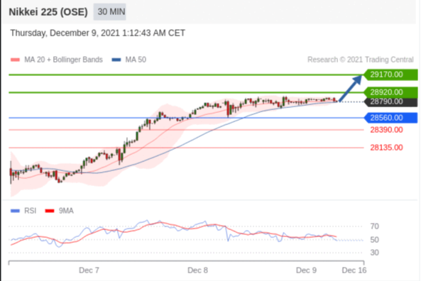Click the blue upward forecast arrow

coord(351,88)
